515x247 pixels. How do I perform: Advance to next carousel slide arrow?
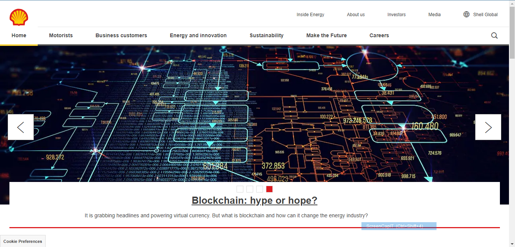point(488,127)
